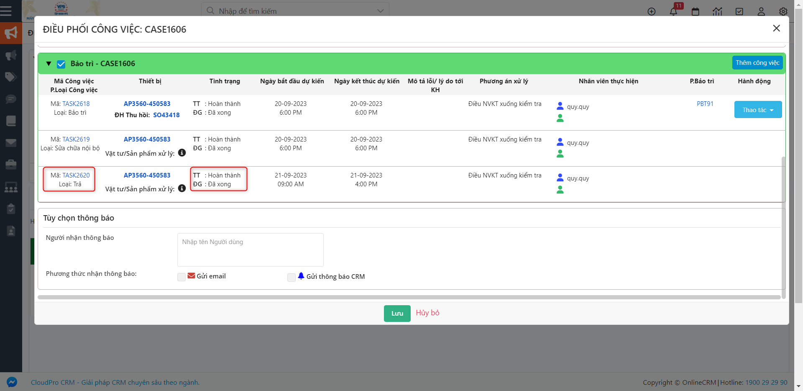Screen dimensions: 803x391
Task: Open the envelope mail sidebar icon
Action: (11, 143)
